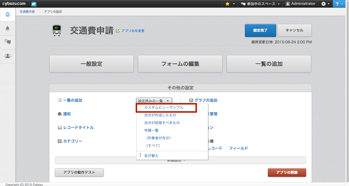349x186 pixels.
Task: Click the kintone cloud icon in header
Action: click(x=34, y=4)
